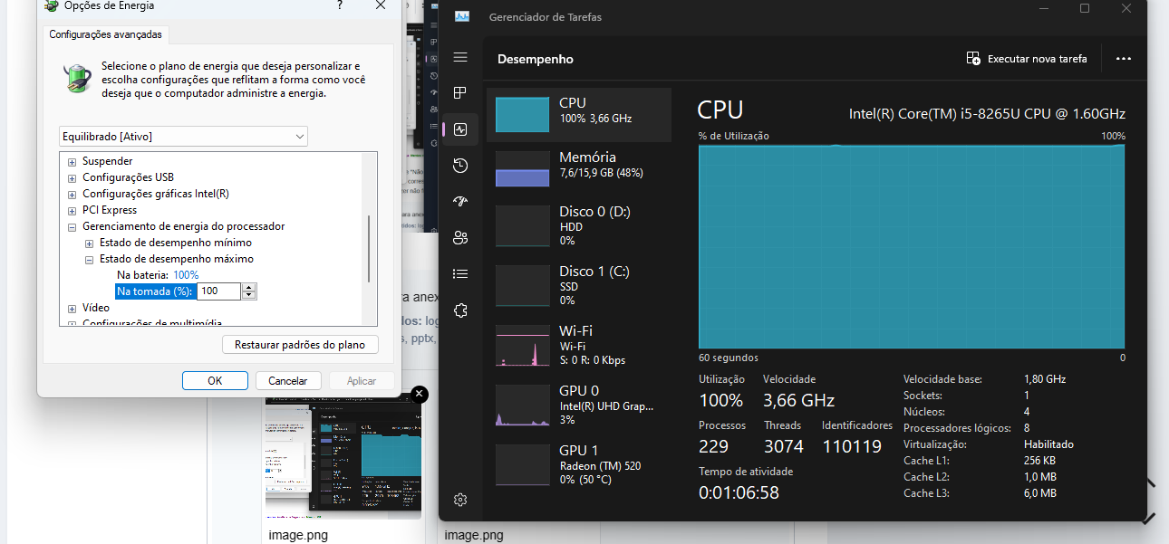1169x544 pixels.
Task: Open the Equilibrado [Ativo] plan dropdown
Action: tap(183, 137)
